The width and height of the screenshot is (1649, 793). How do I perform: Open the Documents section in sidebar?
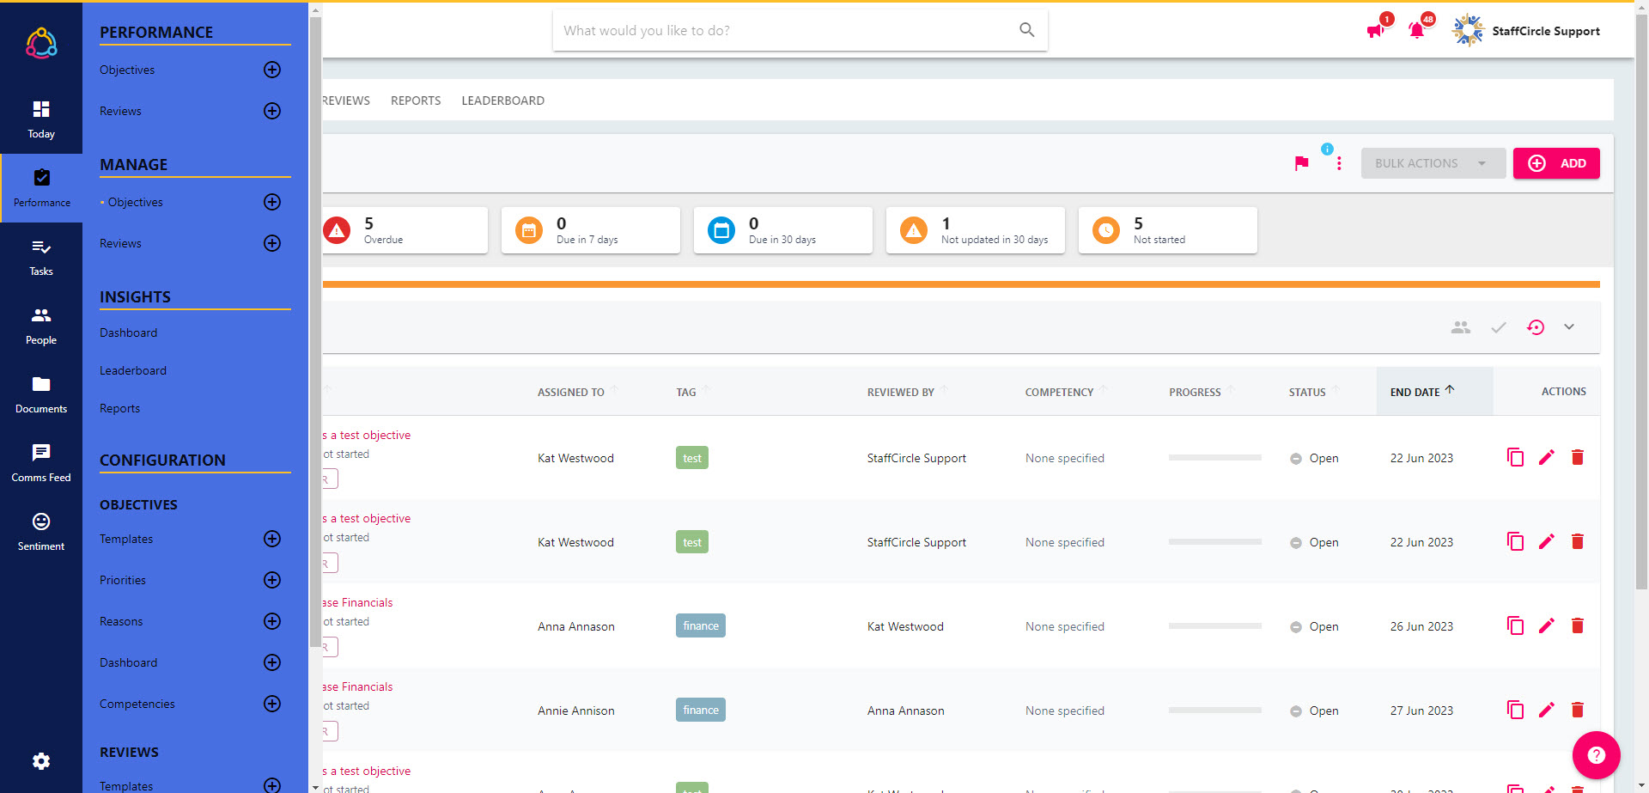click(x=41, y=394)
